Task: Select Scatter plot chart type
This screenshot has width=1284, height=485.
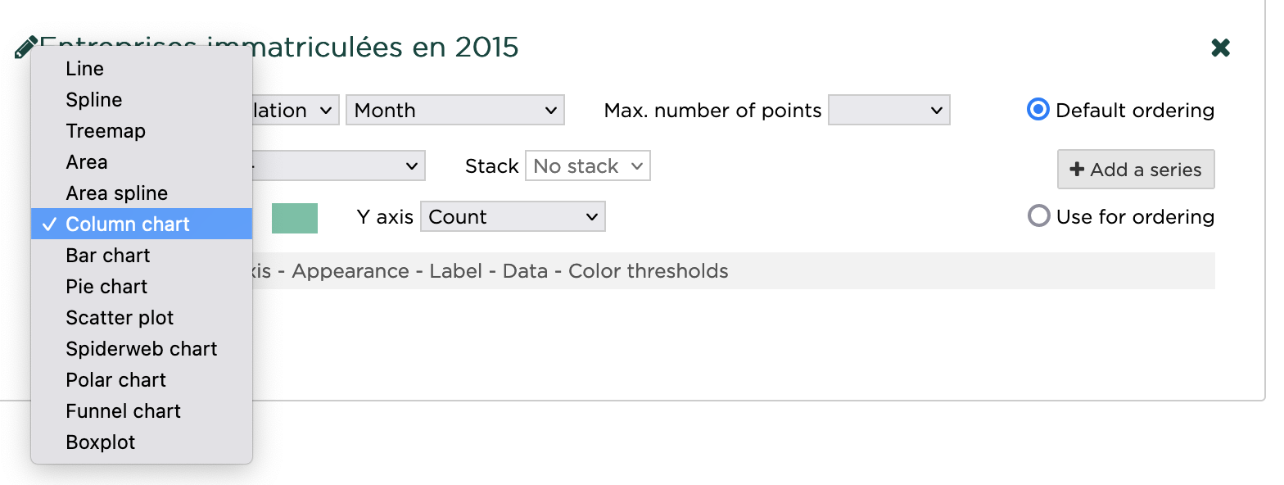Action: [x=120, y=318]
